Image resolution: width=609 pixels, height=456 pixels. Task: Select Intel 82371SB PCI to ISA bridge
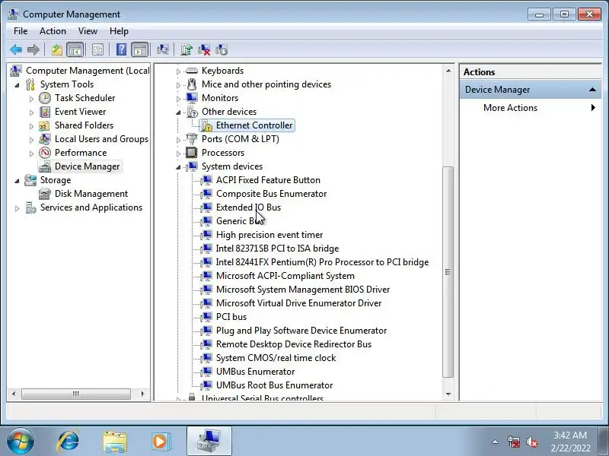click(x=277, y=249)
